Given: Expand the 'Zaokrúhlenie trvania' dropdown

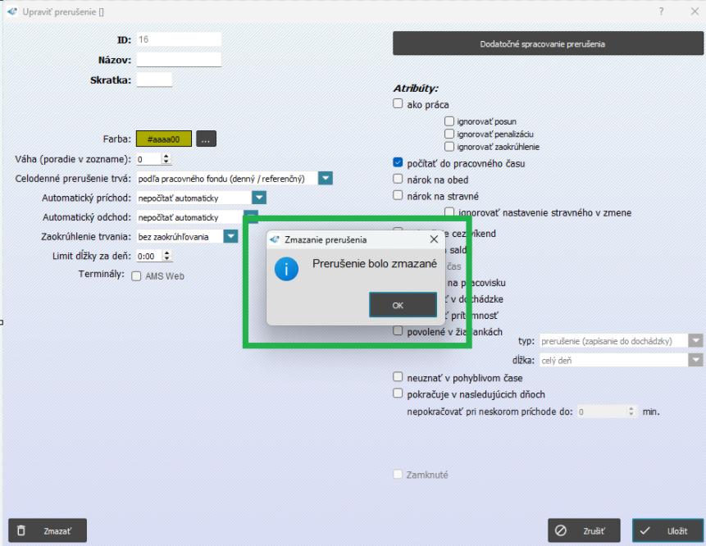Looking at the screenshot, I should pos(231,237).
